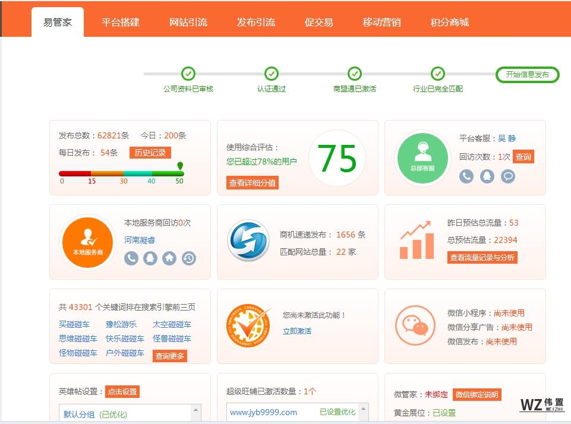Select the 积分商城 tab
Viewport: 571px width, 424px height.
tap(450, 23)
